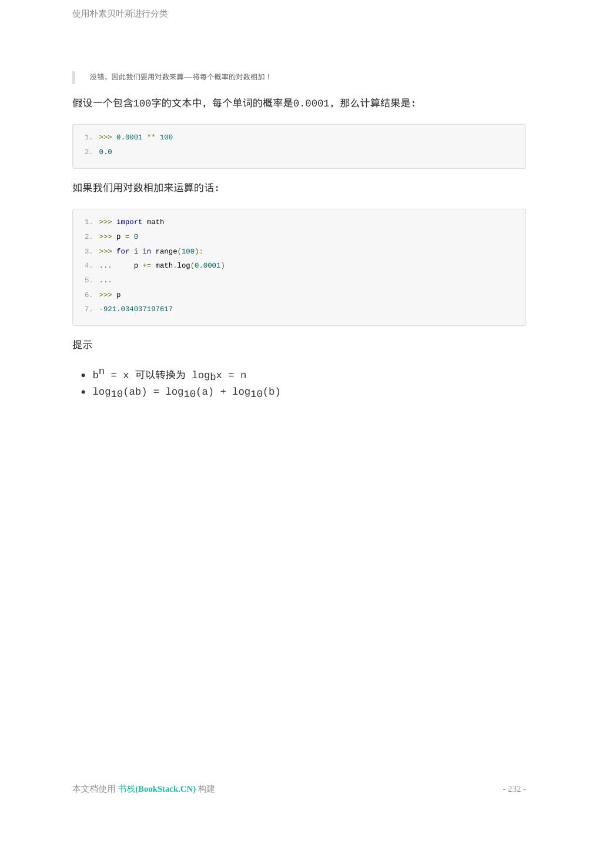The width and height of the screenshot is (599, 847).
Task: Click the paragraph beginning 假设一个包含100字
Action: 244,104
